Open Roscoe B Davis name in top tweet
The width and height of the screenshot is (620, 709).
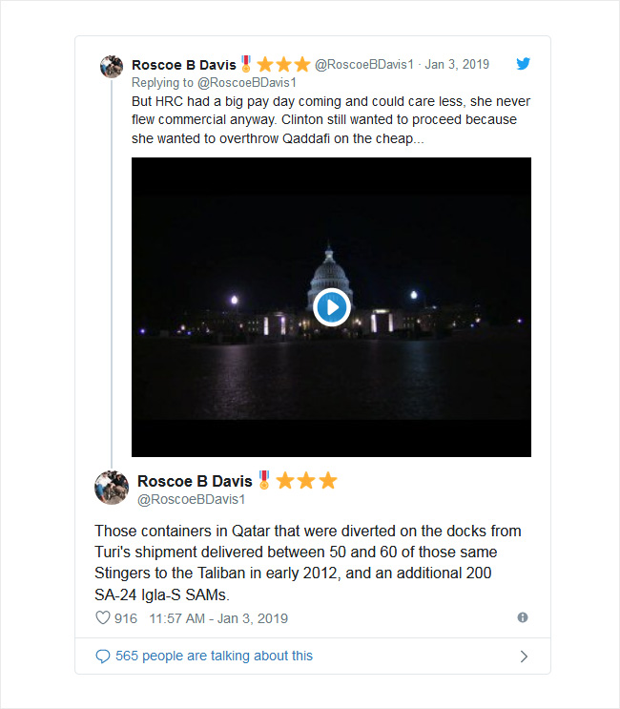pos(184,65)
